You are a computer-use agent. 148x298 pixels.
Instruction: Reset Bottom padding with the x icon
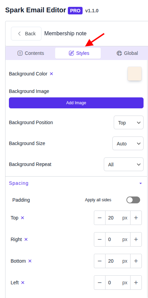tap(30, 261)
